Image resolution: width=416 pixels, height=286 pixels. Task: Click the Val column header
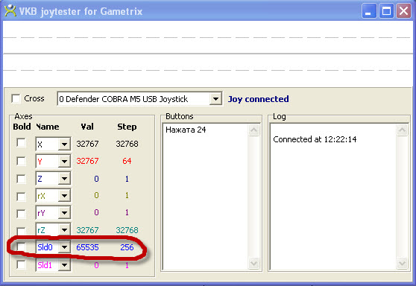coord(87,127)
